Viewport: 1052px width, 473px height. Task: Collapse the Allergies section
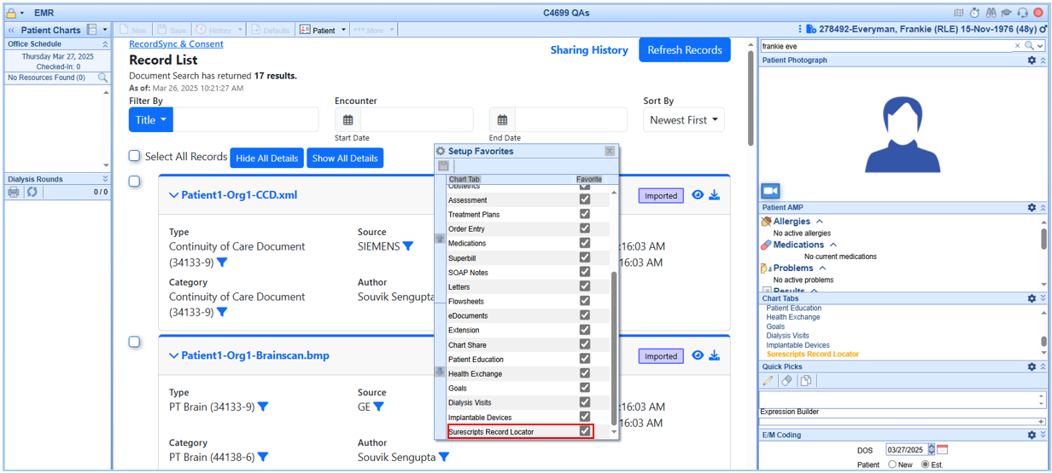coord(820,222)
